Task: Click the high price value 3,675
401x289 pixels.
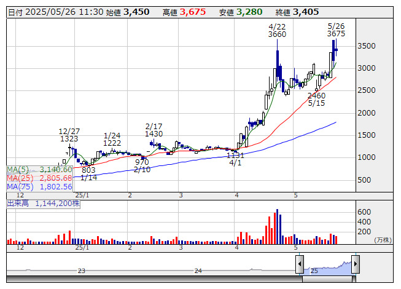Action: 193,12
